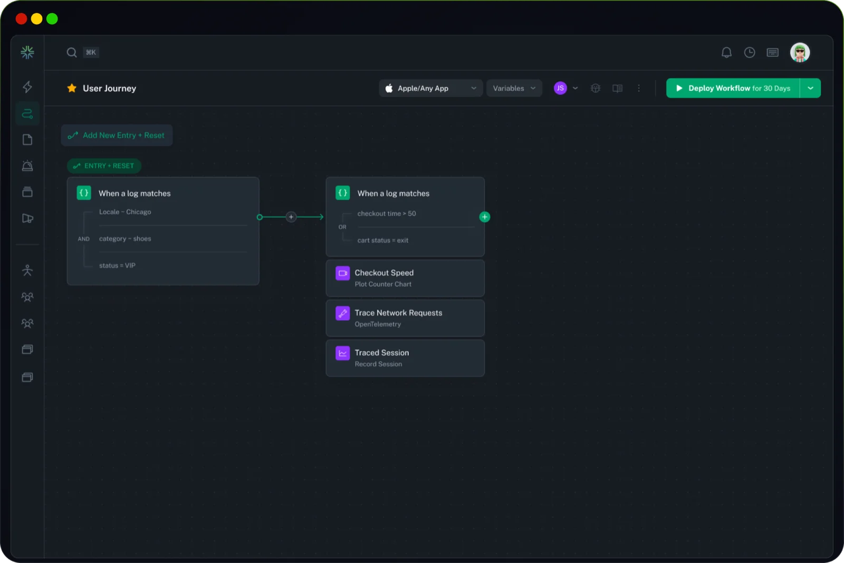The height and width of the screenshot is (563, 844).
Task: Click the document page sidebar icon
Action: [x=27, y=140]
